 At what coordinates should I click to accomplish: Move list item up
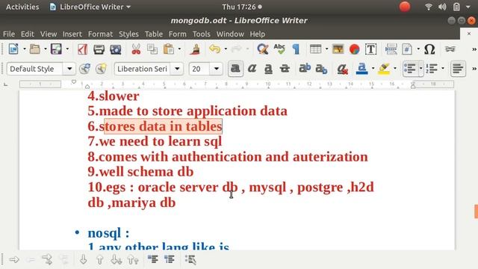pos(99,260)
